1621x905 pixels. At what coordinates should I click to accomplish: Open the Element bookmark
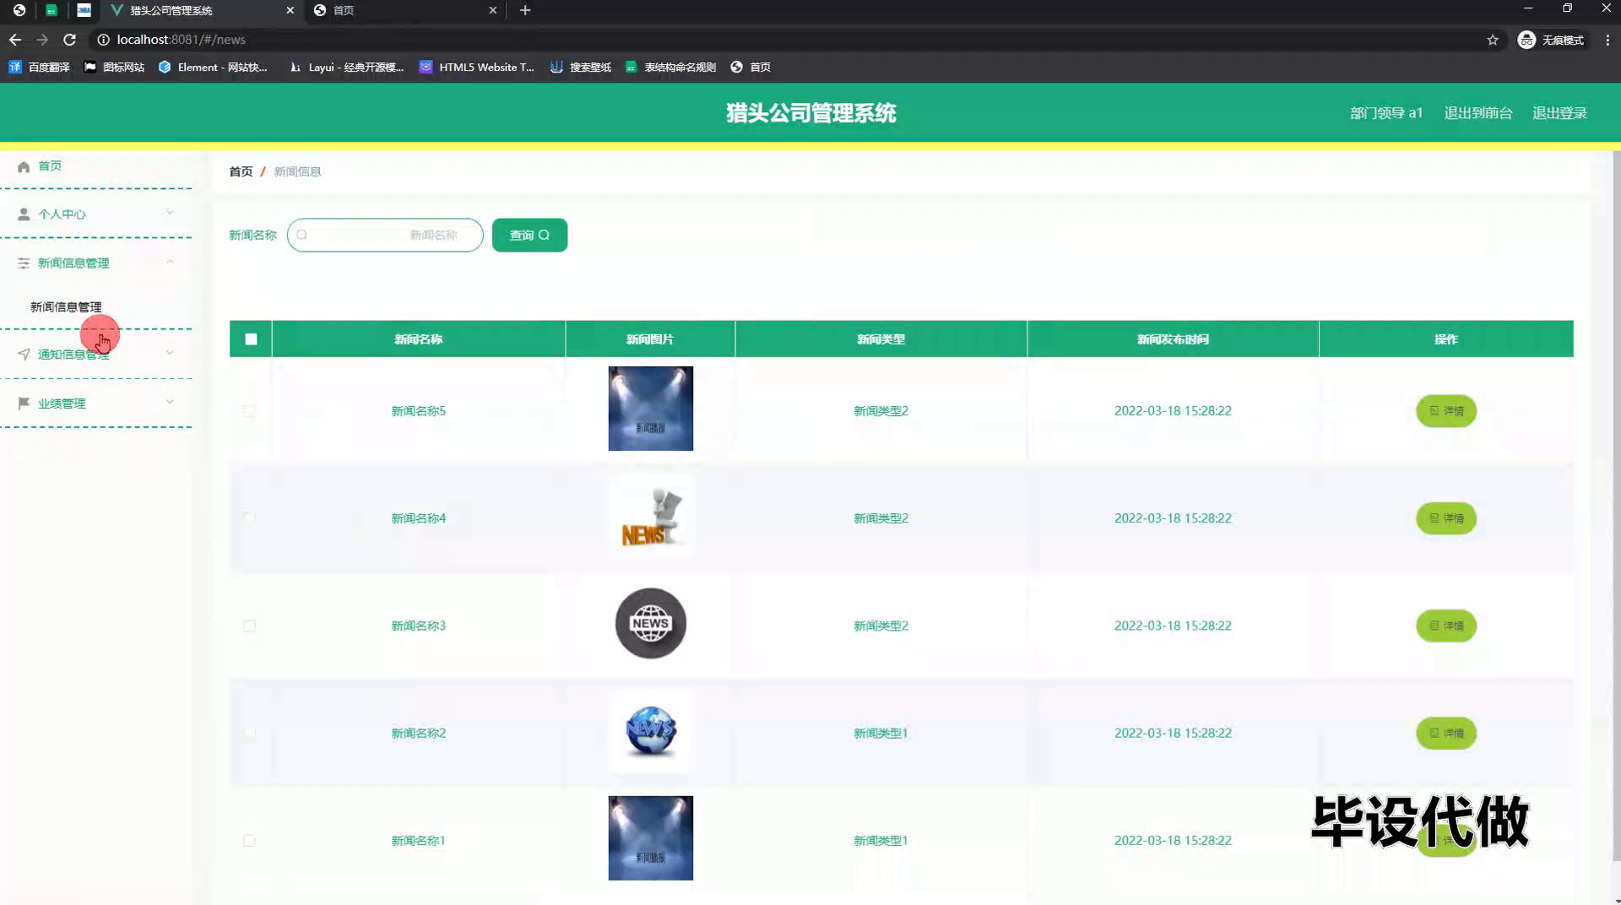(x=213, y=68)
